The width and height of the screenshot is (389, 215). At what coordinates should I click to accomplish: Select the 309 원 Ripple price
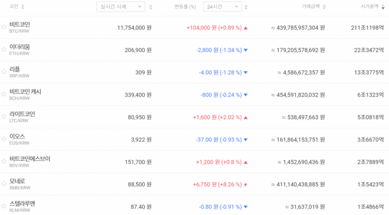[x=144, y=72]
